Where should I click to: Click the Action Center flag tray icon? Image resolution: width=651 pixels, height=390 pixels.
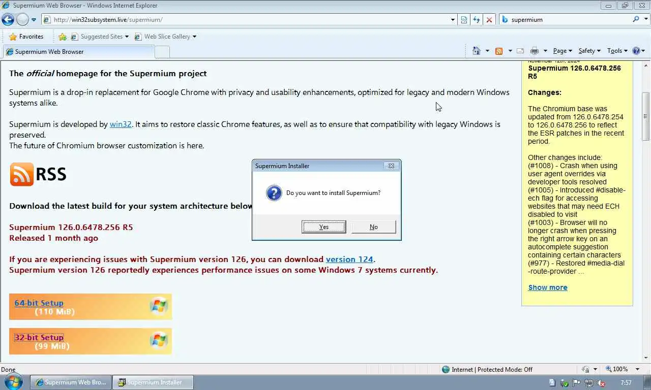coord(577,383)
